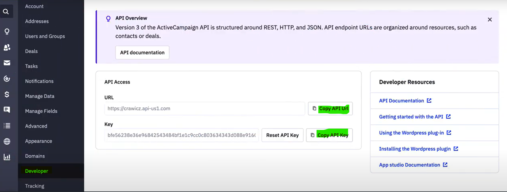Open Manage Fields settings page
507x192 pixels.
(41, 111)
